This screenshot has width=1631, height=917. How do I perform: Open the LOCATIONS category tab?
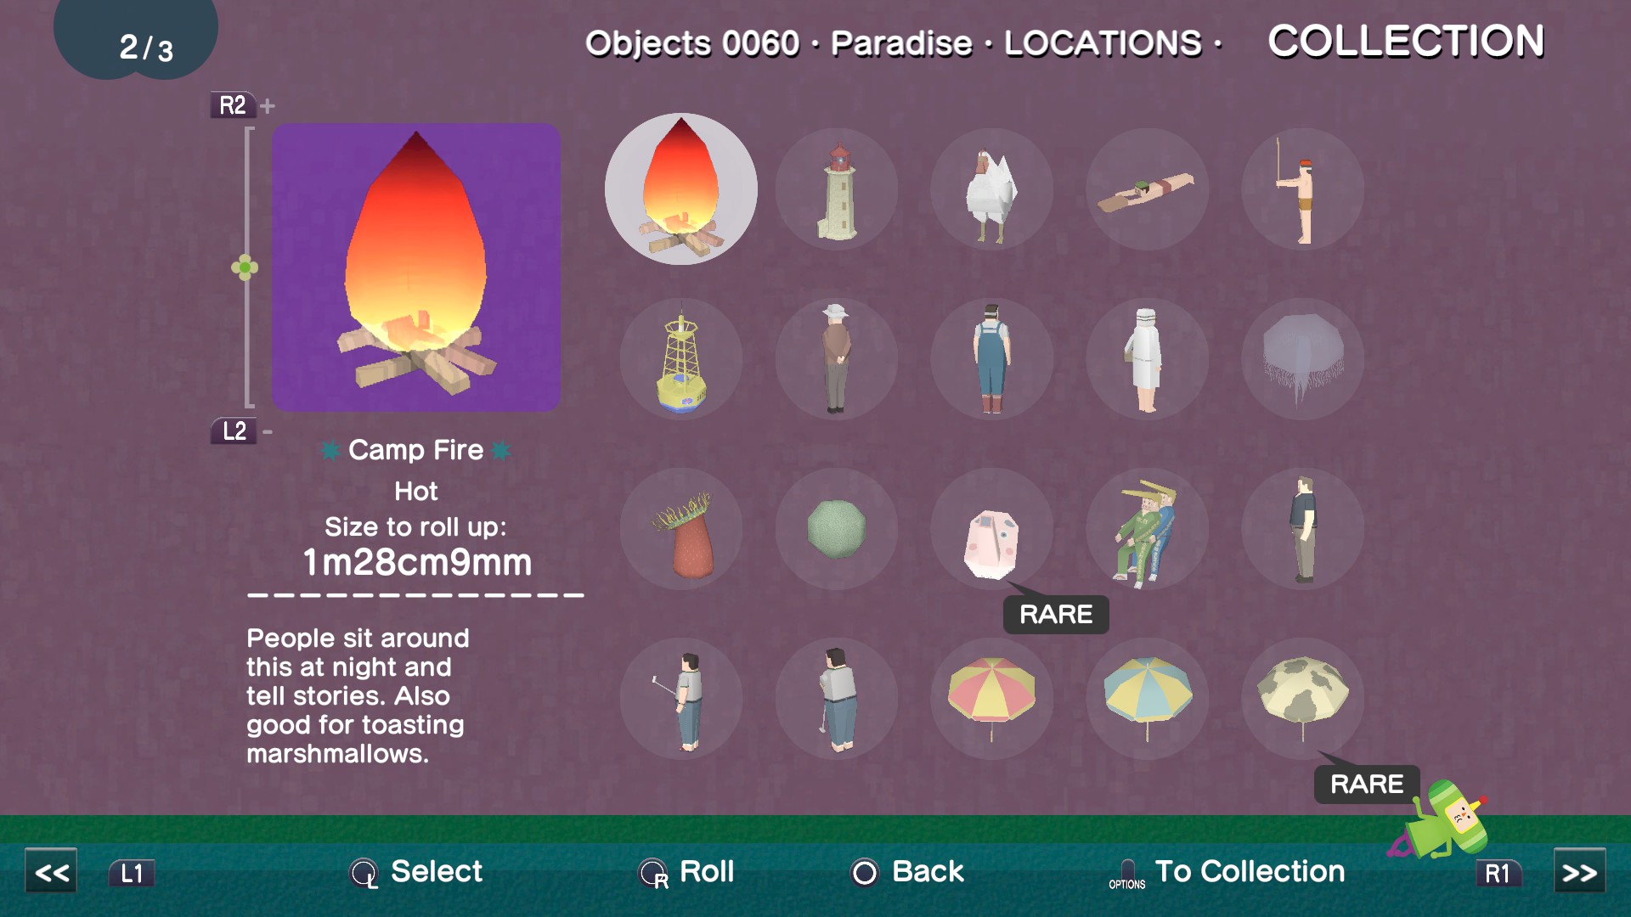coord(1103,42)
